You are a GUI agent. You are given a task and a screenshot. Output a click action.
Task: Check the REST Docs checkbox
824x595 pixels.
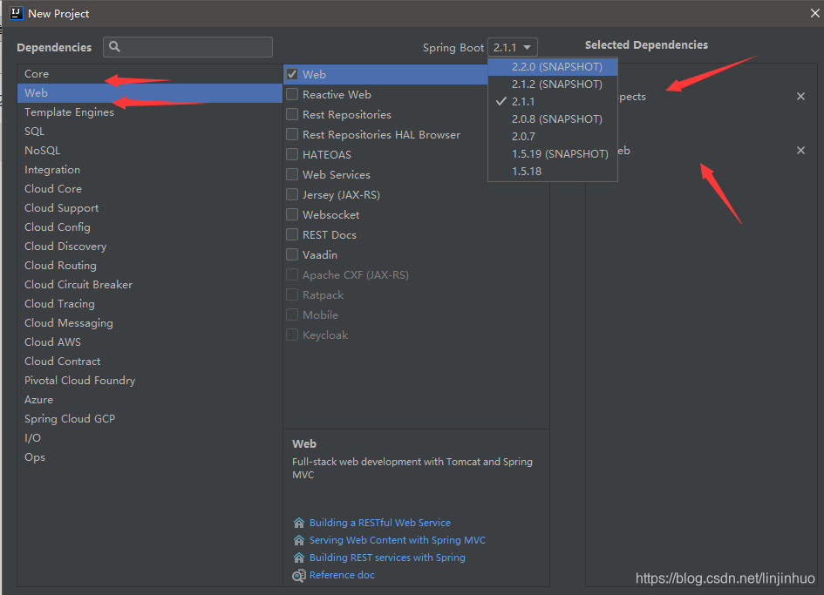(292, 234)
